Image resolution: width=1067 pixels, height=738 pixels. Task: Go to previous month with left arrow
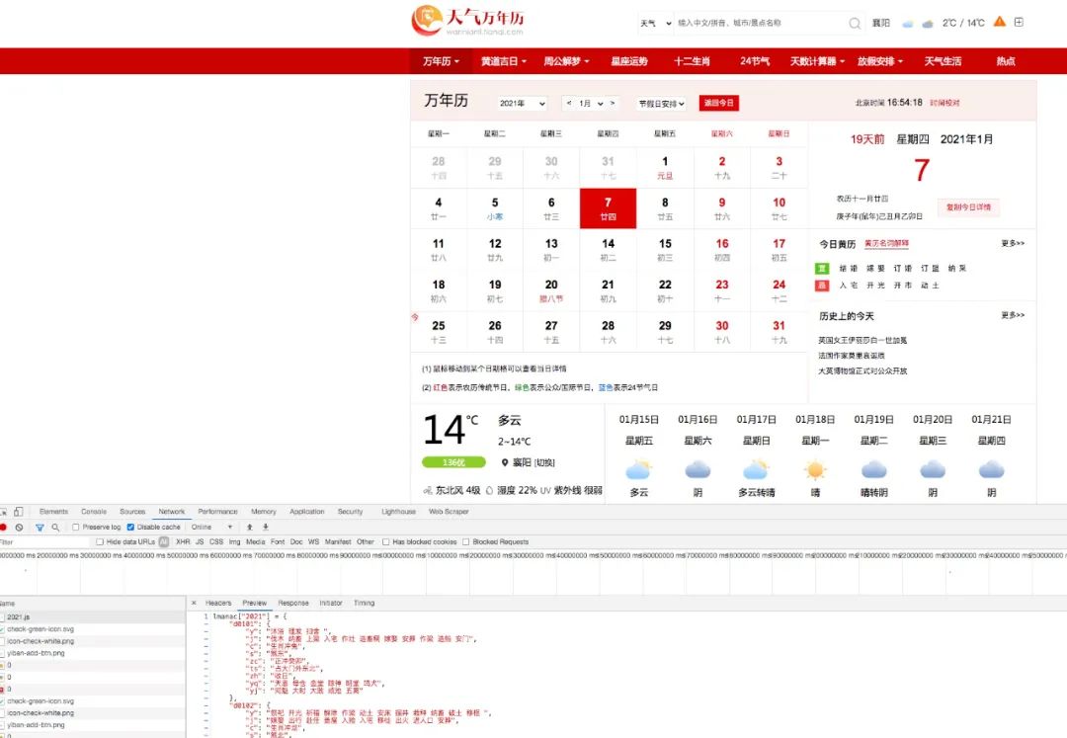[x=569, y=104]
